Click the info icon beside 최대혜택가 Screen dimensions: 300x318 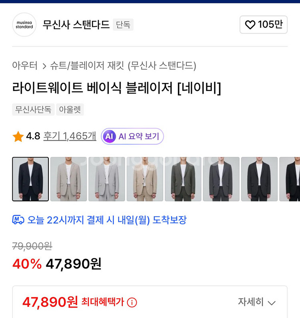[132, 302]
